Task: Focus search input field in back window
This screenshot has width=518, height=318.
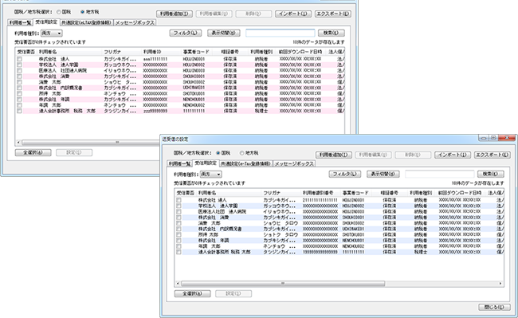Action: point(281,33)
